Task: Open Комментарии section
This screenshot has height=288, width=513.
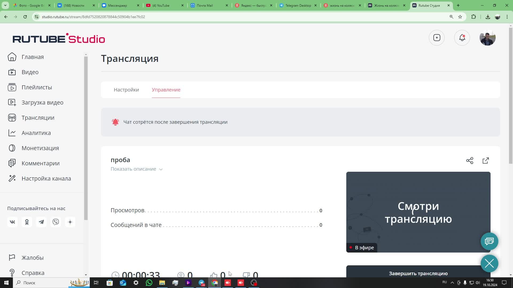Action: [x=41, y=163]
